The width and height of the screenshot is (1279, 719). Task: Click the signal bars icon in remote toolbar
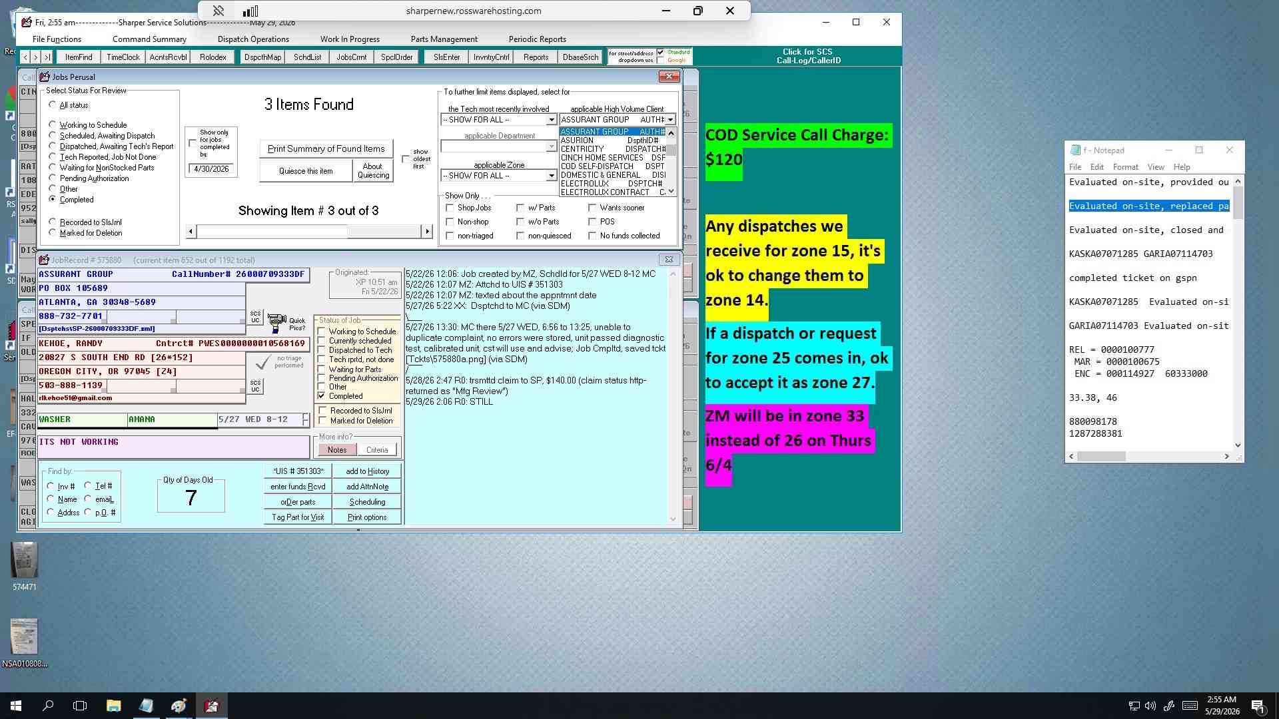(250, 11)
